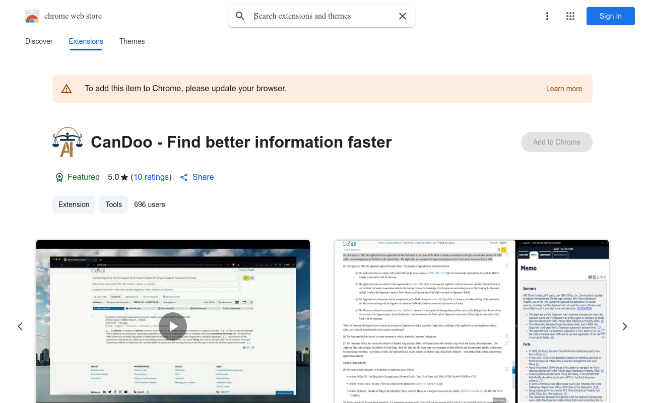Click the Sign in button
Viewport: 645px width, 403px height.
click(611, 16)
